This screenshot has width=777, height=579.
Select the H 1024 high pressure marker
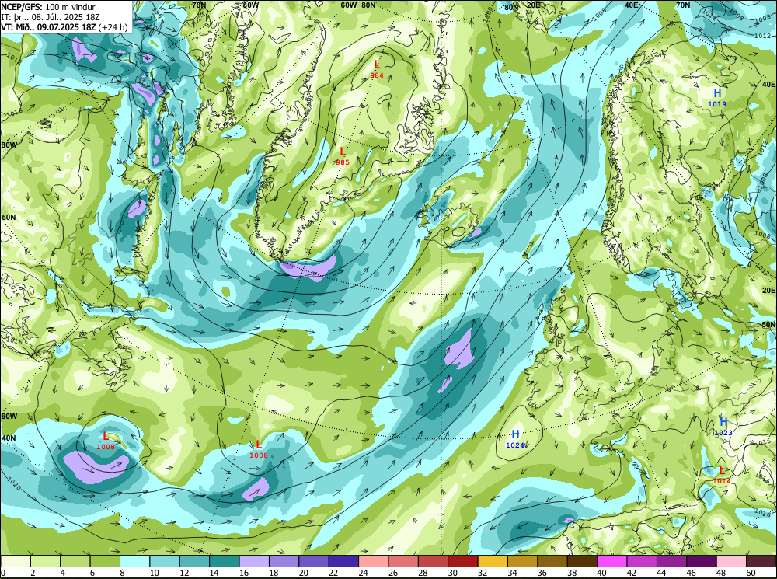click(x=515, y=438)
